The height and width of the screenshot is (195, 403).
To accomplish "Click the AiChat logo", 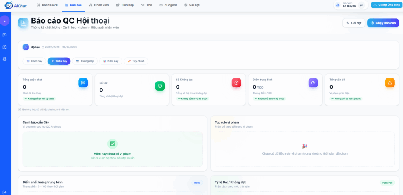I will [x=15, y=5].
